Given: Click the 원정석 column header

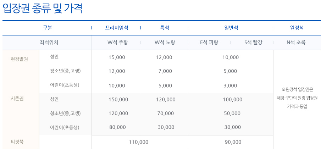Looking at the screenshot, I should (297, 28).
